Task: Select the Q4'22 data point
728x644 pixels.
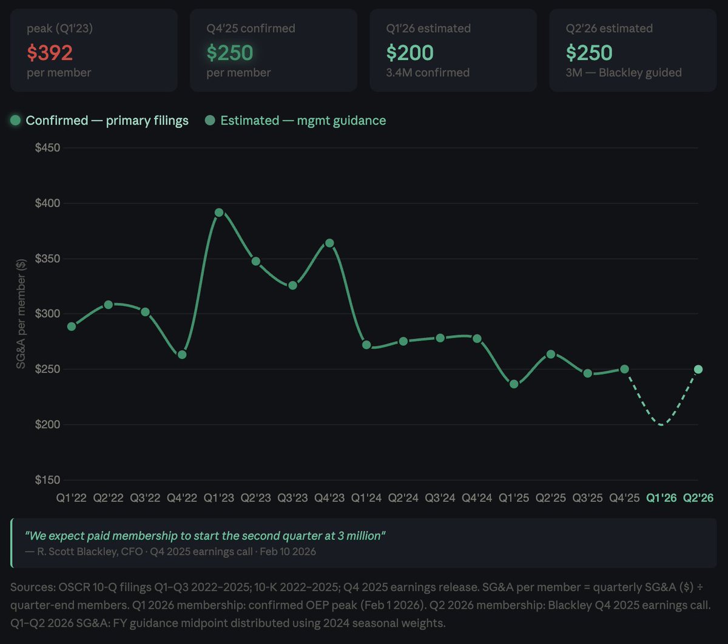Action: 182,354
